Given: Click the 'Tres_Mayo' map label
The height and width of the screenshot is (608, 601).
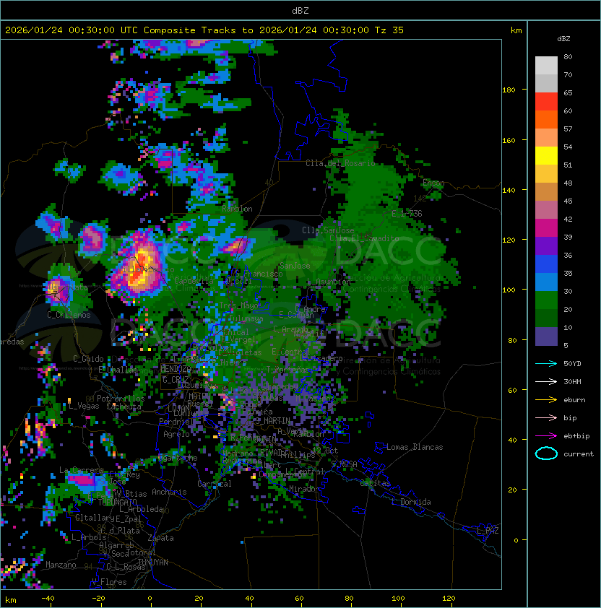Looking at the screenshot, I should [x=238, y=305].
